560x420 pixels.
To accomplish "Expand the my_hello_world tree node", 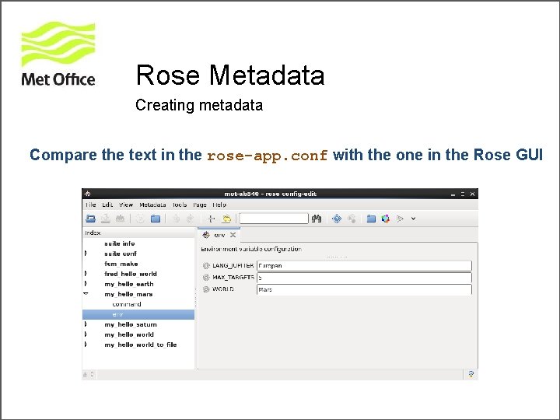I will coord(86,334).
